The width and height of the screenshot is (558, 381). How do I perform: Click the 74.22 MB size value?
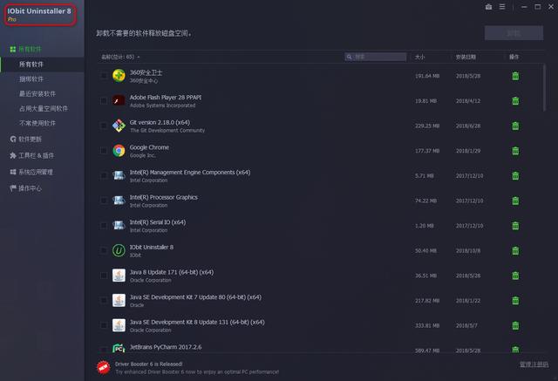tap(425, 201)
